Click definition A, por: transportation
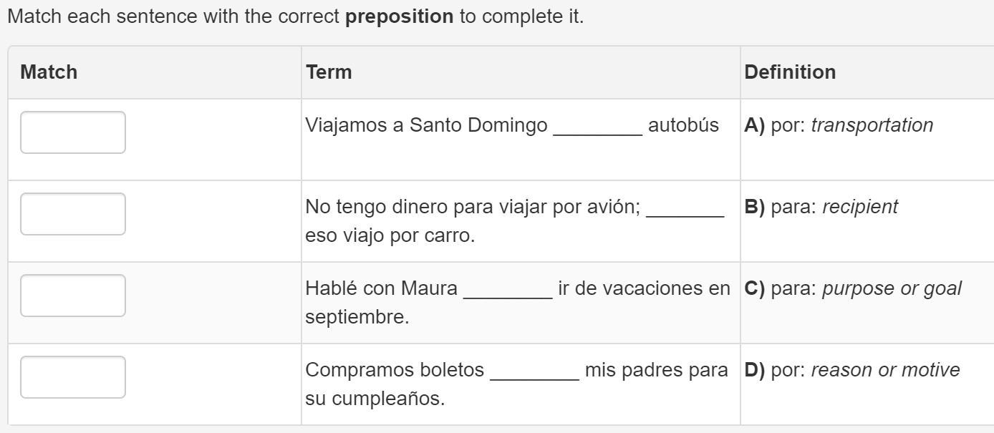This screenshot has height=433, width=994. coord(839,125)
